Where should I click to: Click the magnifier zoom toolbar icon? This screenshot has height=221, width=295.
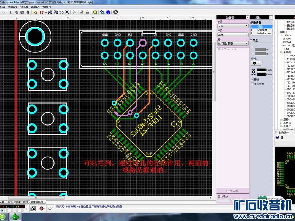(x=95, y=12)
